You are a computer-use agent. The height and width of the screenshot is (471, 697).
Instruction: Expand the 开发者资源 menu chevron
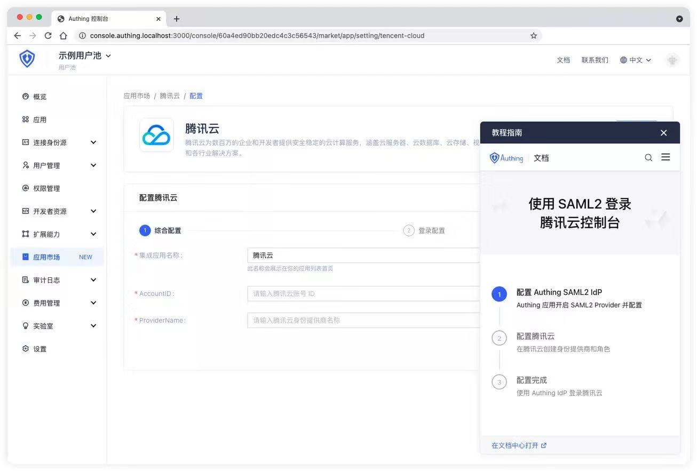coord(93,211)
